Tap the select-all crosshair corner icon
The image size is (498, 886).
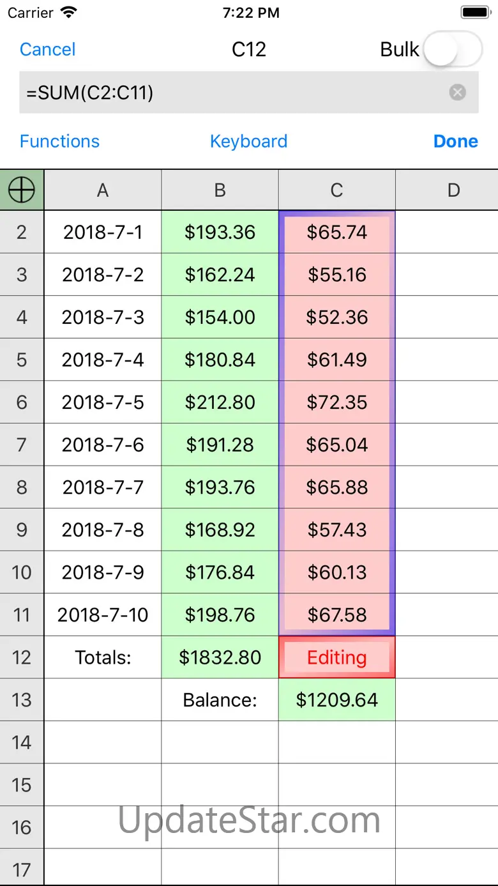click(22, 190)
